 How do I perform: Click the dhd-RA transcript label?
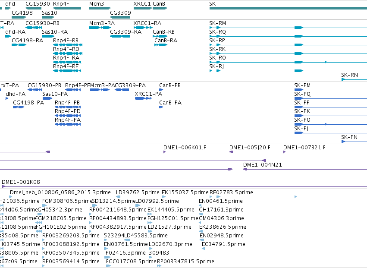pyautogui.click(x=16, y=32)
